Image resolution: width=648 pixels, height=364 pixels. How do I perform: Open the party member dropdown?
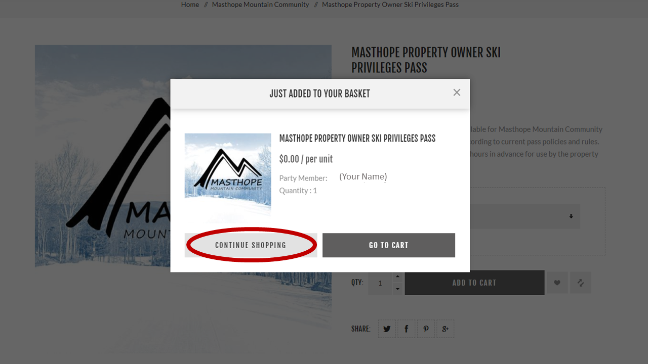coord(525,216)
